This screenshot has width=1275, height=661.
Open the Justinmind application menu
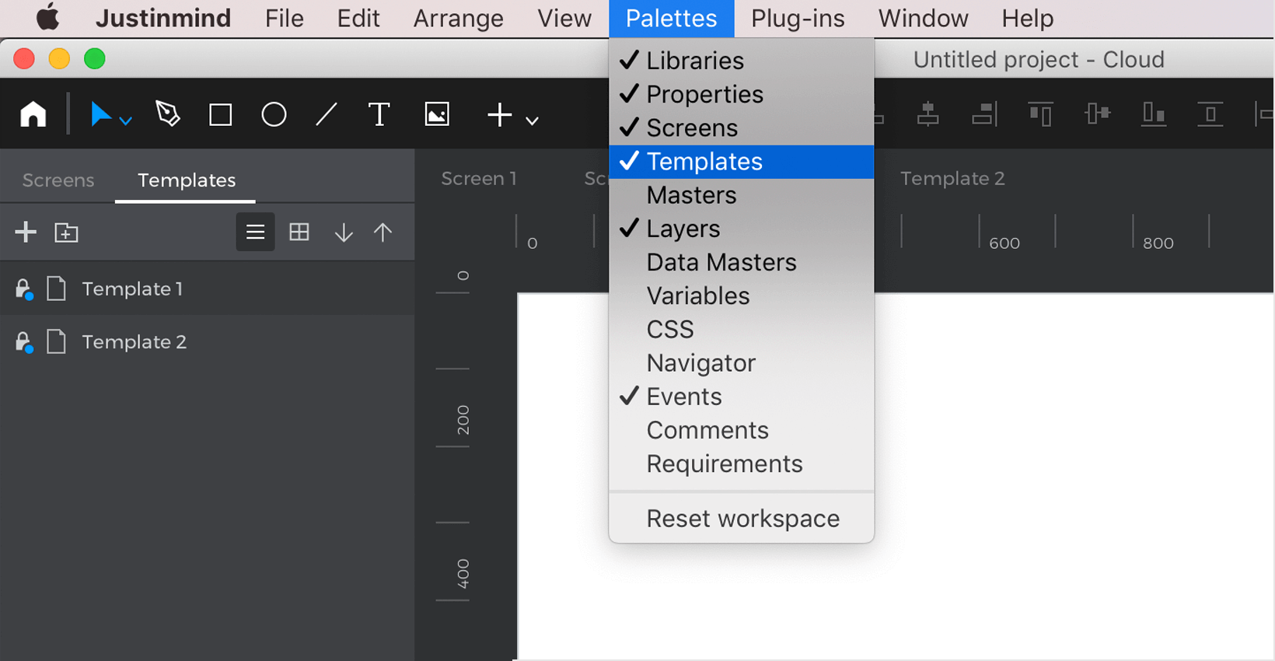point(163,18)
